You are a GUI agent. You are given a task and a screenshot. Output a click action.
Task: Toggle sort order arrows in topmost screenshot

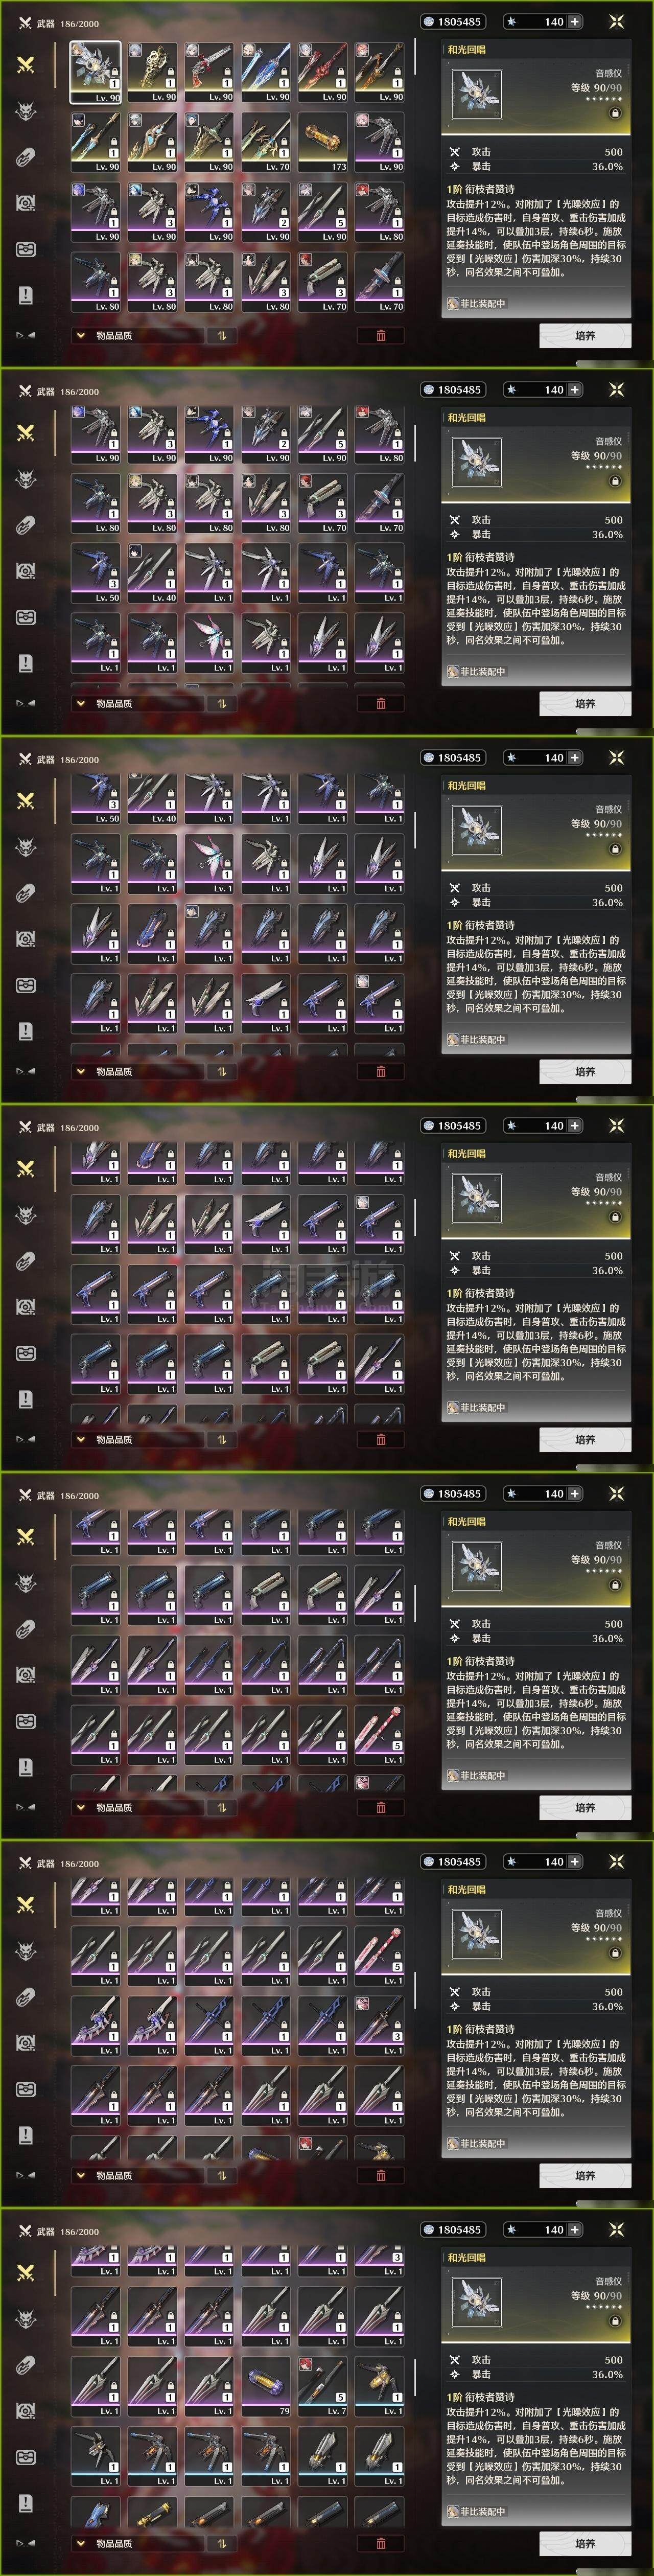(x=221, y=335)
